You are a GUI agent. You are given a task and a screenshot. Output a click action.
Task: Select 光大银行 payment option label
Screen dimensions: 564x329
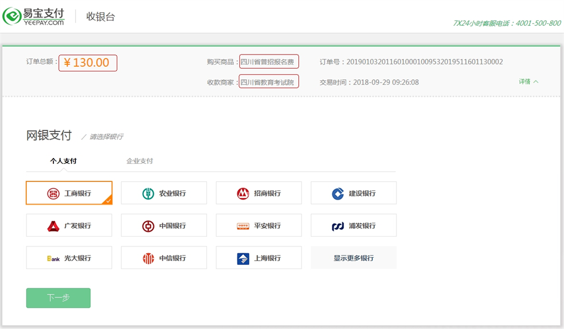click(77, 258)
